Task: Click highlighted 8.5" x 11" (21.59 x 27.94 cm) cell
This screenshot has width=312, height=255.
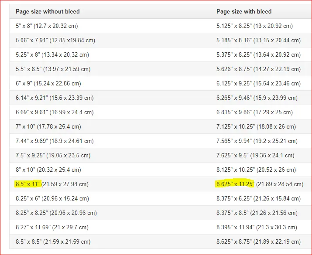Action: point(52,184)
